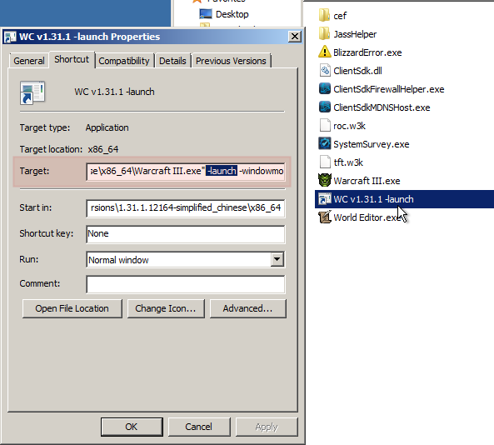This screenshot has height=445, width=494.
Task: Select the roc.w3k file icon
Action: tap(325, 125)
